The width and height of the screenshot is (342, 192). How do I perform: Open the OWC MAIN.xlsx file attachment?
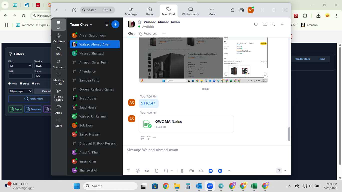pos(186,124)
